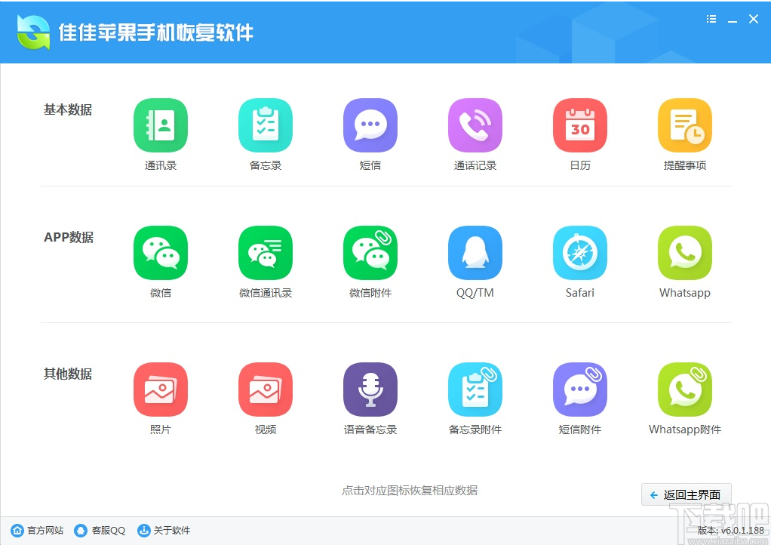The height and width of the screenshot is (545, 771).
Task: Open the title bar menu list icon
Action: point(711,19)
